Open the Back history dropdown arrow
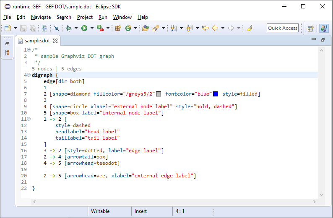333x218 pixels. pos(223,29)
